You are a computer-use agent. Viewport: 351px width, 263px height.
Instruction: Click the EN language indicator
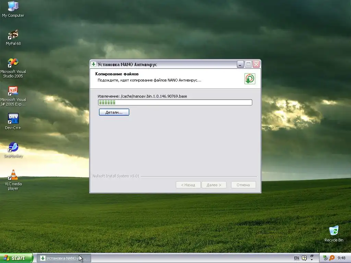pos(296,258)
